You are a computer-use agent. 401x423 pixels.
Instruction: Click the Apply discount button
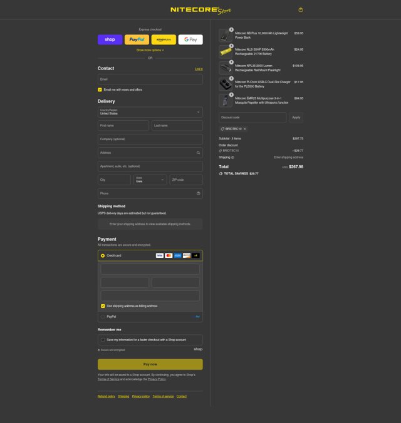[x=296, y=118]
